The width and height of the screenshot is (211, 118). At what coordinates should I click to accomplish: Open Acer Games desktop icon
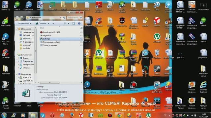click(6, 22)
